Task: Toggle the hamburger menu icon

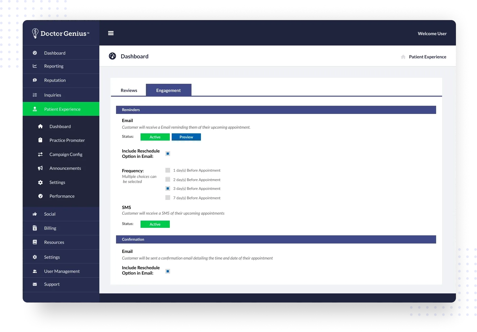Action: click(111, 33)
